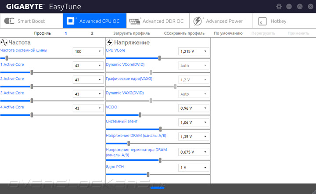Open the Частота системной шины dropdown
316x194 pixels.
pyautogui.click(x=88, y=51)
